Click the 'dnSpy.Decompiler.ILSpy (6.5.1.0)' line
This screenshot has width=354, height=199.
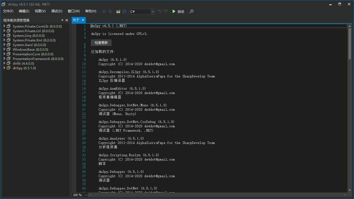pyautogui.click(x=129, y=72)
